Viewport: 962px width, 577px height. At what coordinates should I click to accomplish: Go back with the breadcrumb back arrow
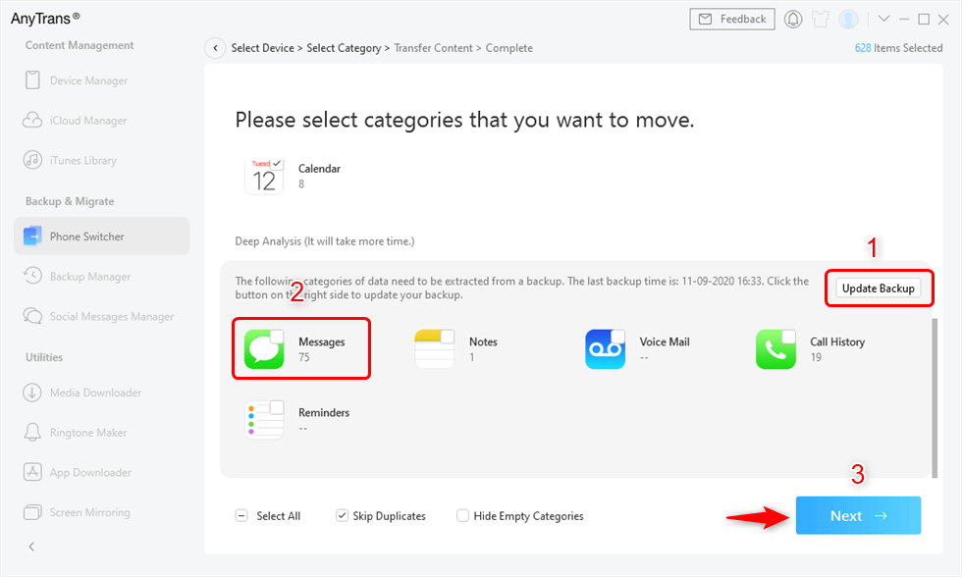(215, 48)
